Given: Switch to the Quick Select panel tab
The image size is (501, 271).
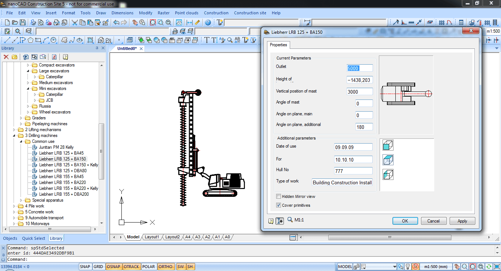Looking at the screenshot, I should pos(34,238).
